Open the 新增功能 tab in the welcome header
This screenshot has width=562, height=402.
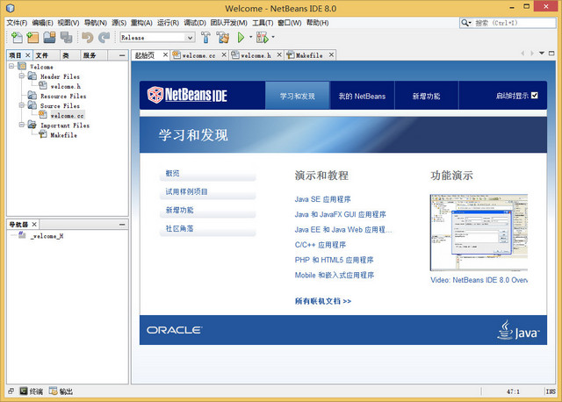(x=426, y=96)
